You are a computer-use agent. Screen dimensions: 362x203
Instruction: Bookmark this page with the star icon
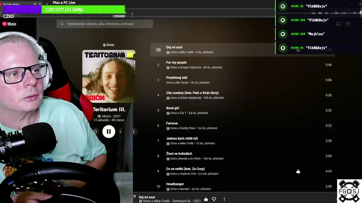[x=326, y=13]
